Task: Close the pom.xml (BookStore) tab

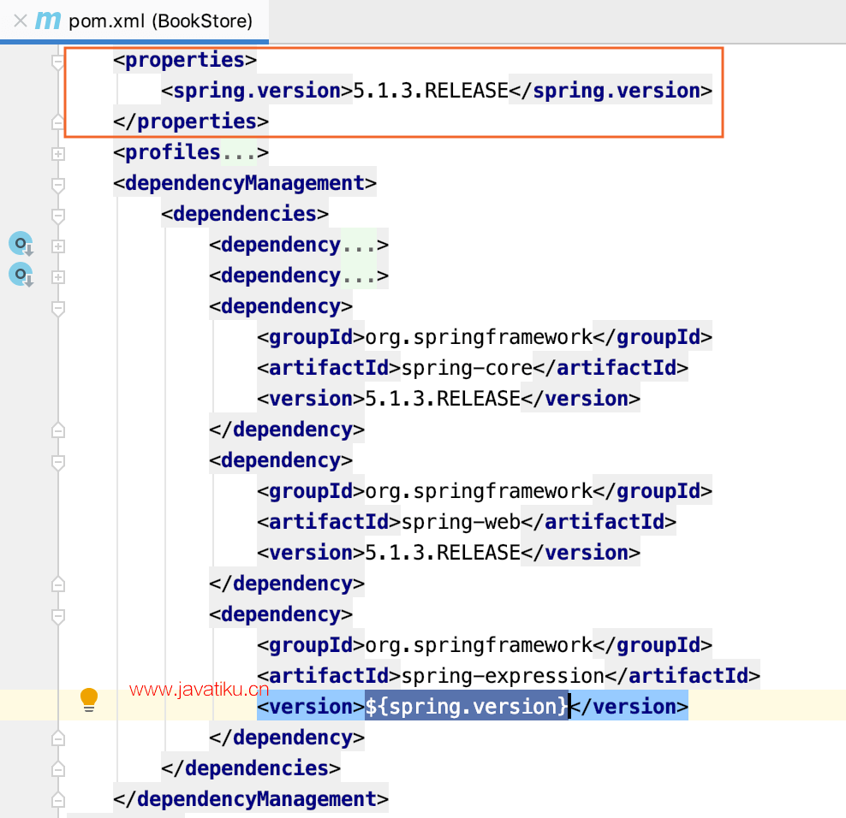Action: [x=21, y=21]
